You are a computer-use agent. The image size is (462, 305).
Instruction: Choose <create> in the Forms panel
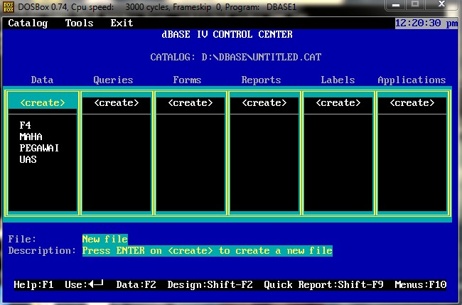coord(190,102)
